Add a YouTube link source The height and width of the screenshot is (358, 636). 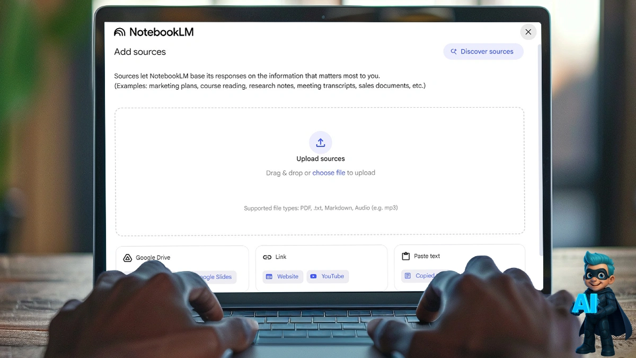pos(328,276)
